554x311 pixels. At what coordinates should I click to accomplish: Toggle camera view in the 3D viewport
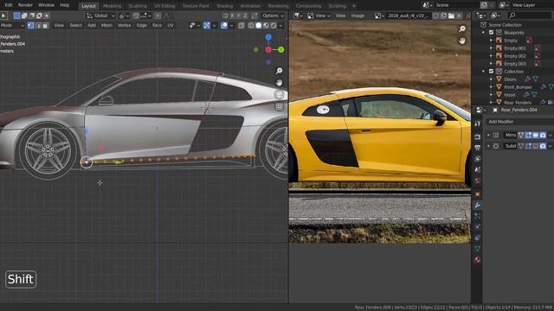coord(279,94)
